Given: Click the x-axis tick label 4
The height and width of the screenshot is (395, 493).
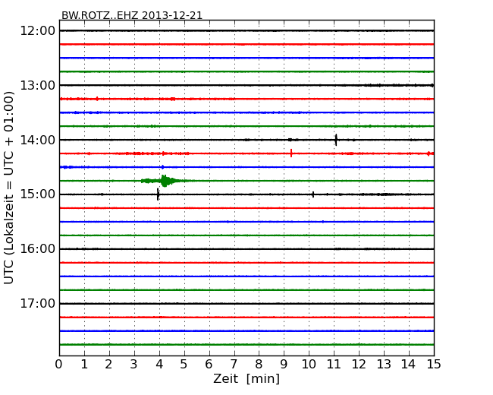Looking at the screenshot, I should 159,365.
